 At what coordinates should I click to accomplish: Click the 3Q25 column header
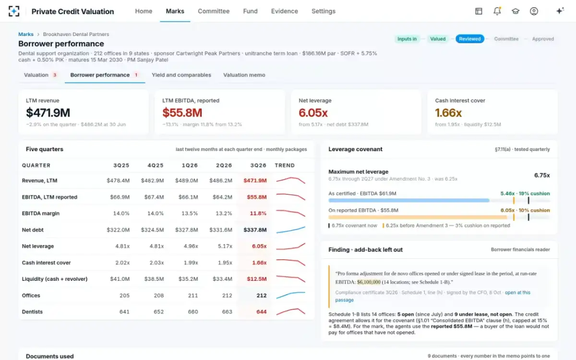click(x=121, y=165)
